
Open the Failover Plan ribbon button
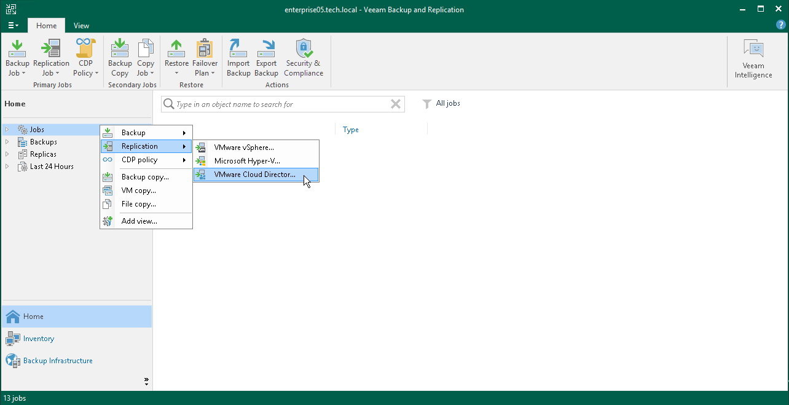[205, 58]
